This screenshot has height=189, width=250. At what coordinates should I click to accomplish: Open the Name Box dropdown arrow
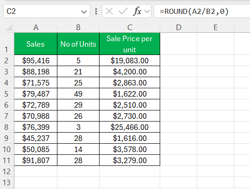click(x=84, y=12)
